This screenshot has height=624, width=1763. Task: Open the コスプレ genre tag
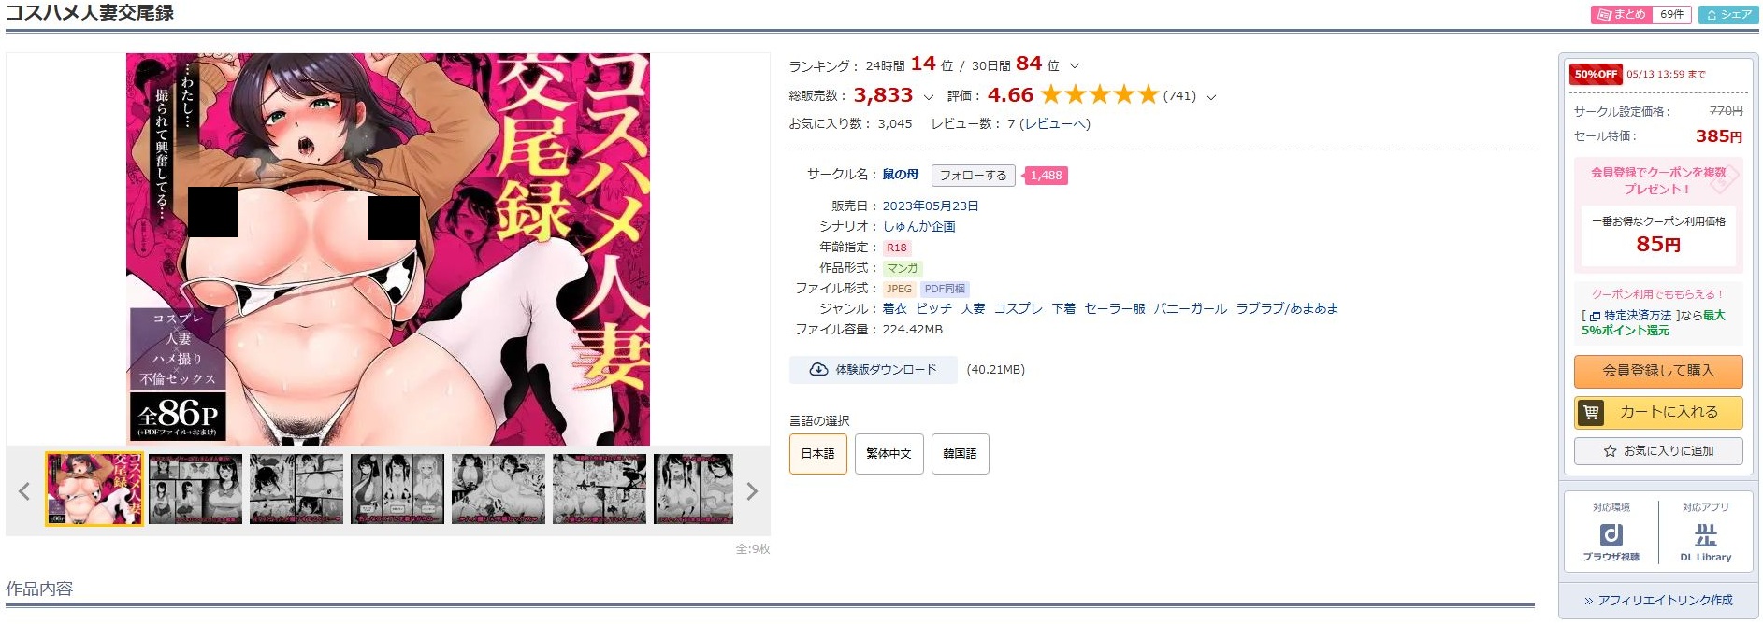pos(1018,308)
